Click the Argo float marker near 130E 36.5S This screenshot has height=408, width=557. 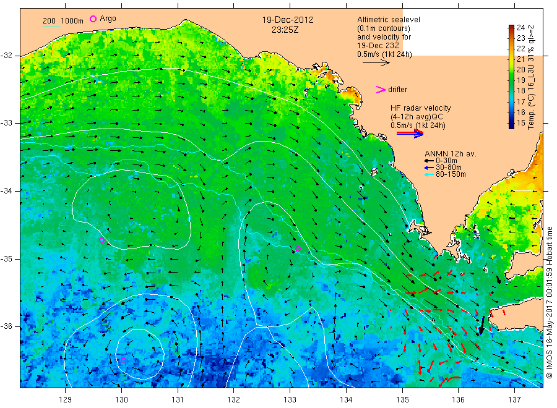pos(124,360)
